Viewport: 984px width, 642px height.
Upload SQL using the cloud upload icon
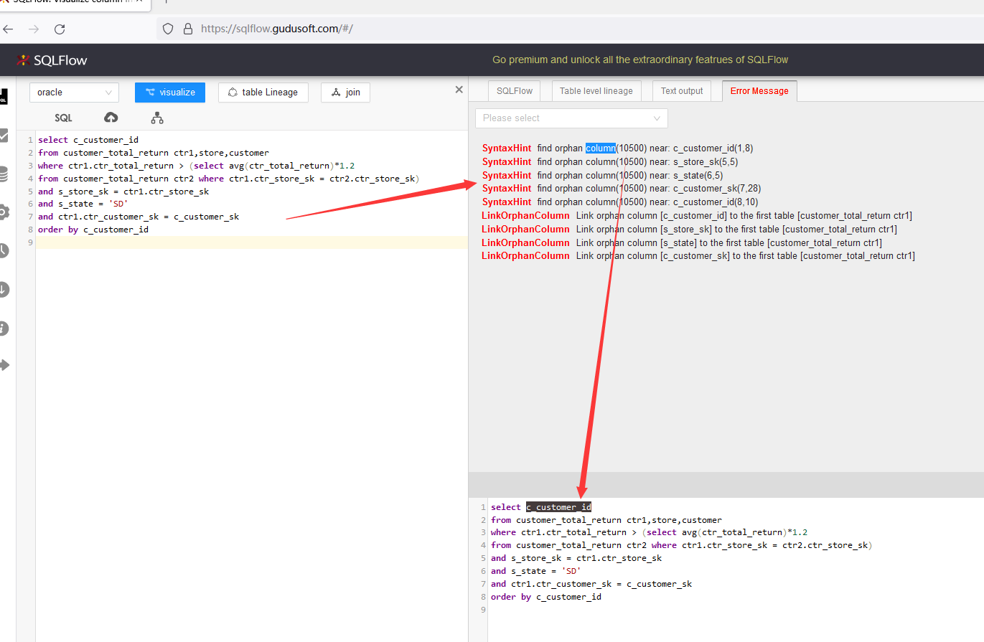[111, 117]
